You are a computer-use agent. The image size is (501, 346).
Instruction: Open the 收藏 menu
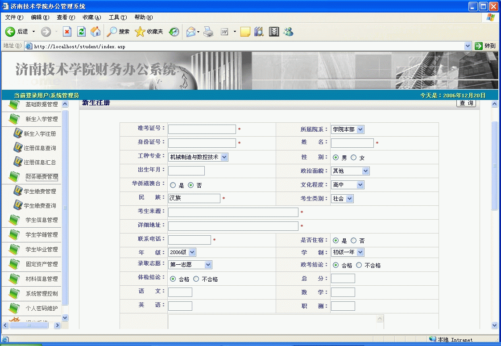(92, 17)
